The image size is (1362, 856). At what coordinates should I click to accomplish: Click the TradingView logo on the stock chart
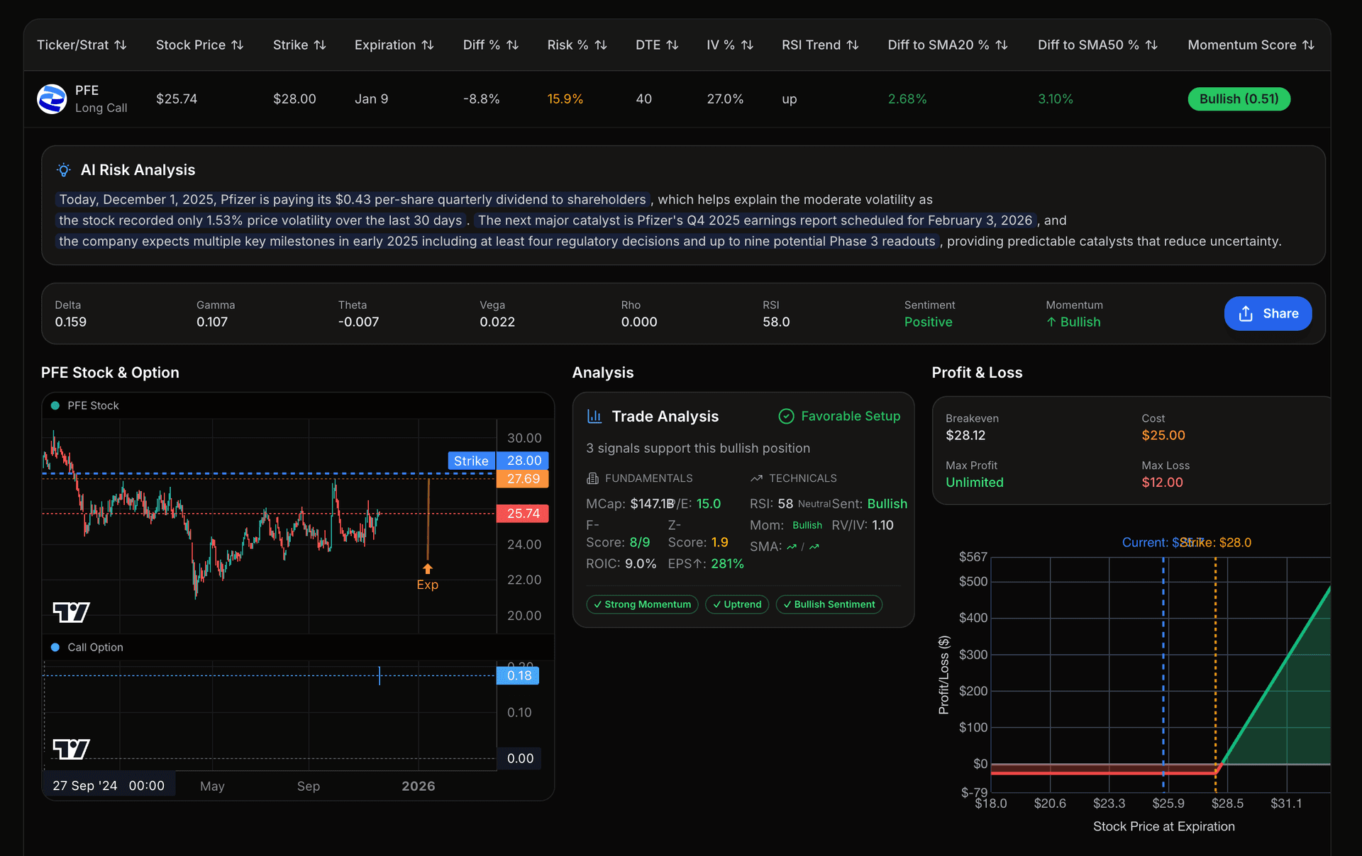pos(71,611)
